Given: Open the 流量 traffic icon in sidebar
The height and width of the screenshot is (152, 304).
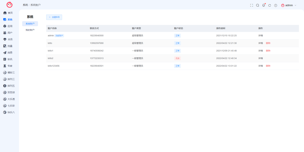Looking at the screenshot, I should (x=5, y=46).
